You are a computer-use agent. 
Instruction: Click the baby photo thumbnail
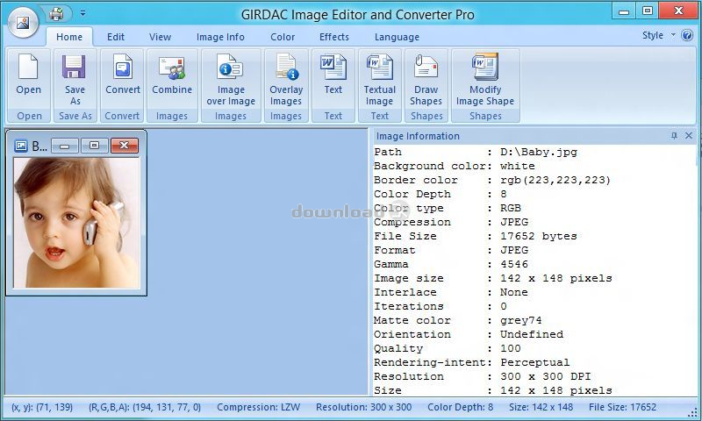point(76,223)
